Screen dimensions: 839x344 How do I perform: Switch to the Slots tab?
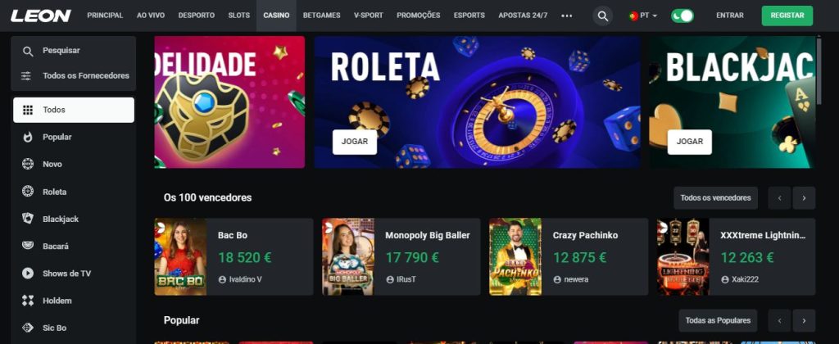click(x=238, y=16)
